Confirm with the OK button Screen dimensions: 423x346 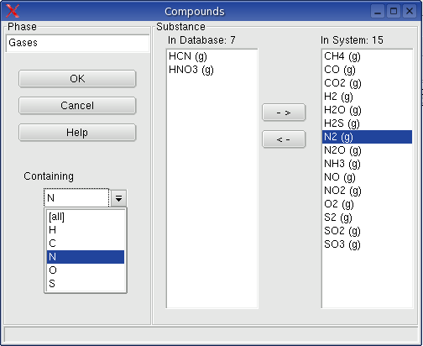(x=77, y=79)
